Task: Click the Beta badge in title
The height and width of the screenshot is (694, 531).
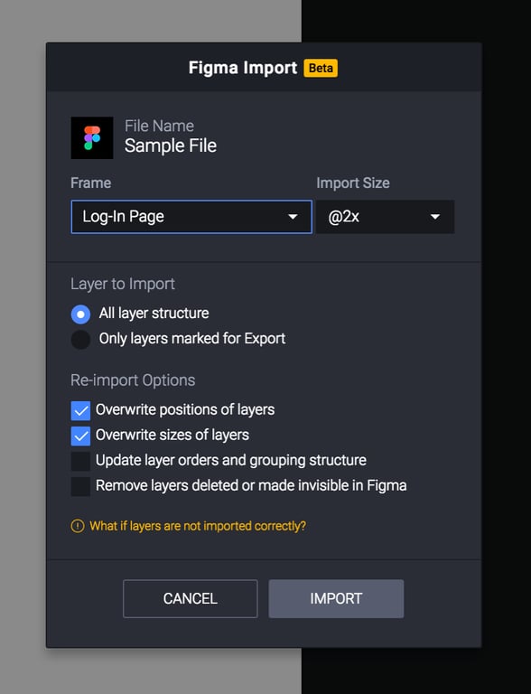Action: pos(321,68)
